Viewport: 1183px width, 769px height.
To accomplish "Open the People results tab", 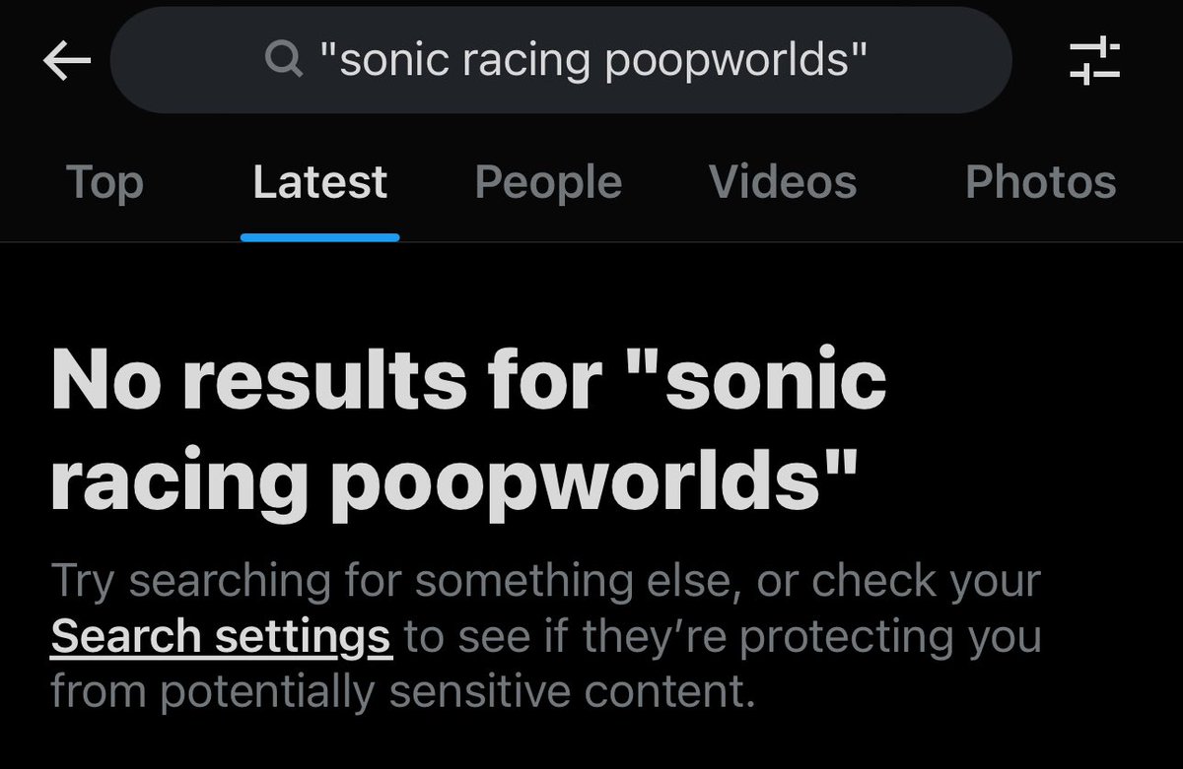I will (x=548, y=182).
